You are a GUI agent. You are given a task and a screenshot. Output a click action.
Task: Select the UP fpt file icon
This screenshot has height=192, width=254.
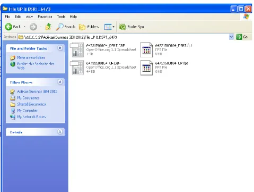pos(146,68)
